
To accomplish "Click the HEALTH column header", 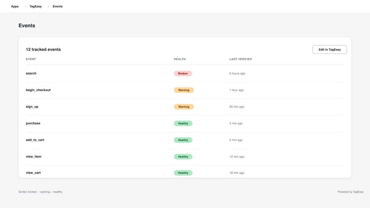I will click(180, 59).
